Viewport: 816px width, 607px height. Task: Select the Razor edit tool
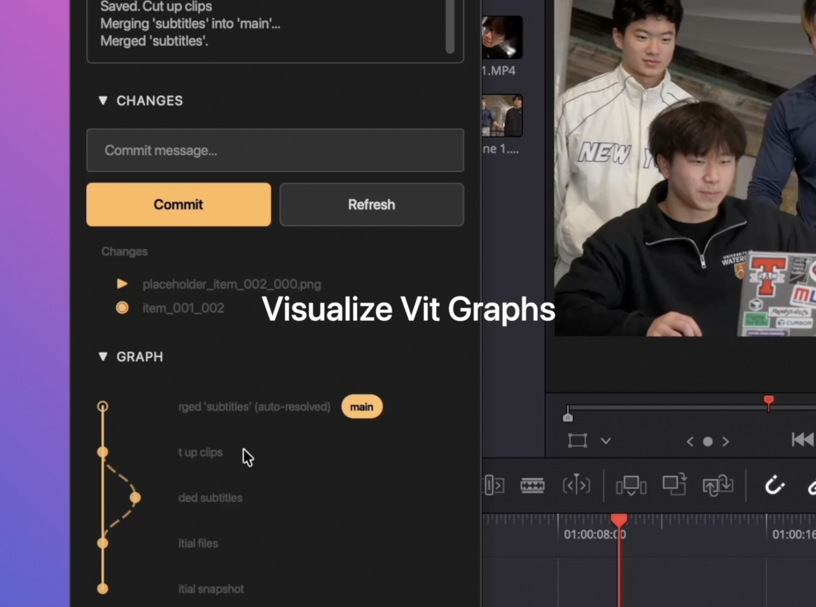click(x=533, y=485)
